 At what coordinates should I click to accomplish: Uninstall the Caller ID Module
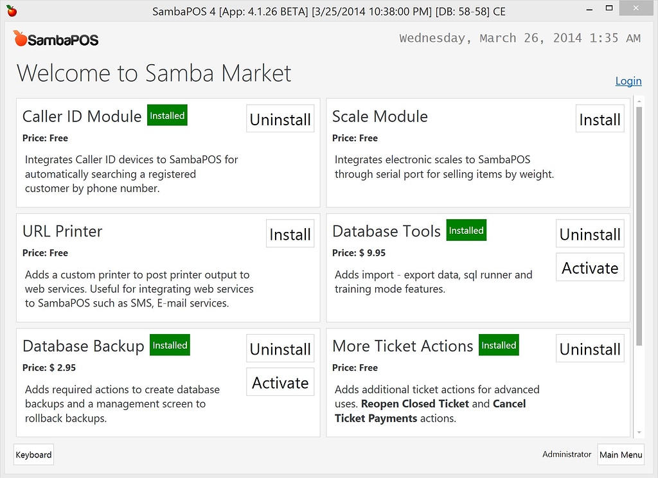[x=280, y=118]
